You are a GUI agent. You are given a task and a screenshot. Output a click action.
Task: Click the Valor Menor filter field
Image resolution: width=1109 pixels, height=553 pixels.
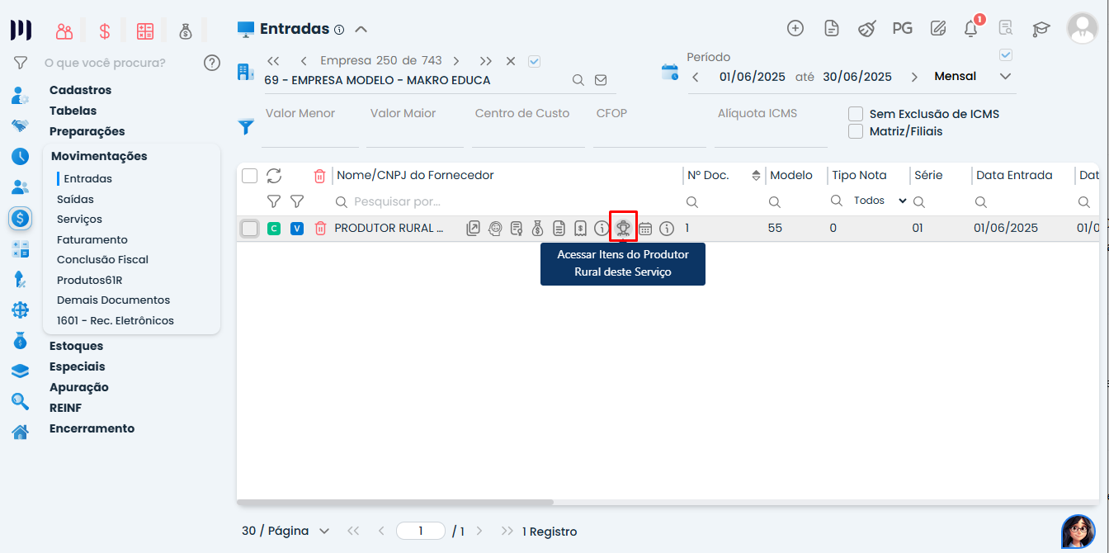309,126
